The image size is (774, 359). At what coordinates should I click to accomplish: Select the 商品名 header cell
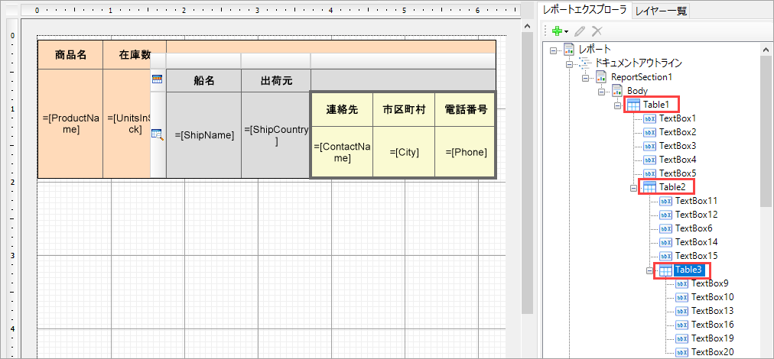tap(70, 55)
